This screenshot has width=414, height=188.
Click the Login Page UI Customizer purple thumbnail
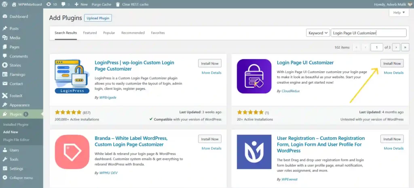[x=254, y=76]
